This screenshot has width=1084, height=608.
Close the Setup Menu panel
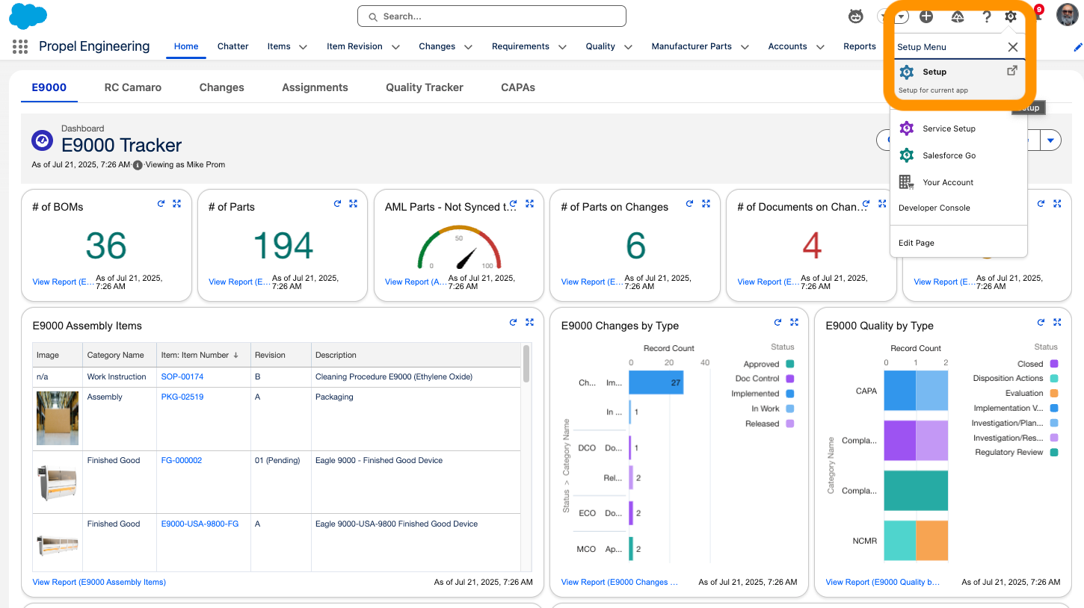(x=1012, y=47)
